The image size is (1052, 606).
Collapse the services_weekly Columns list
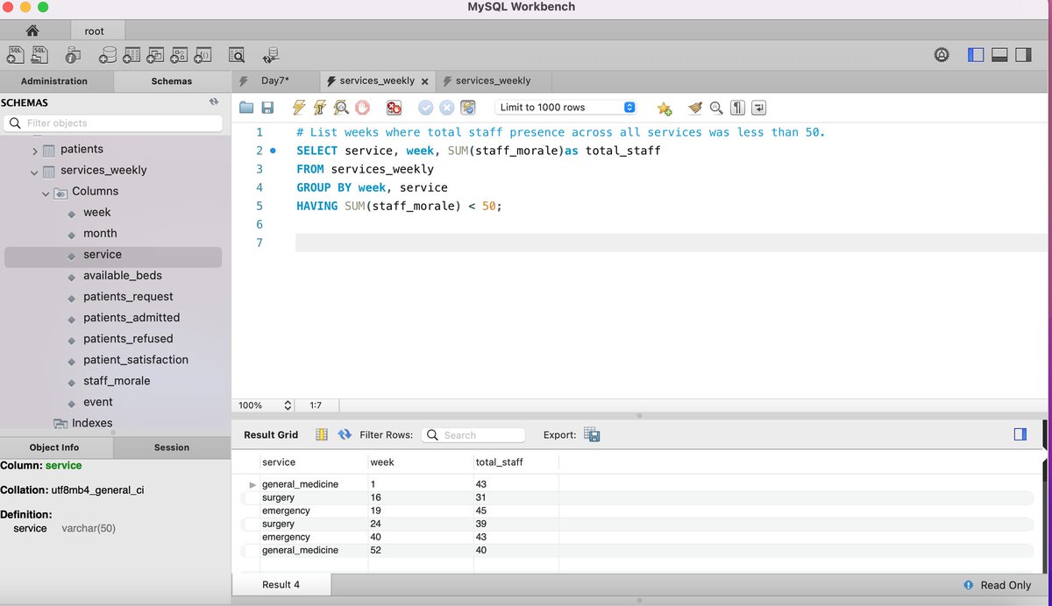point(46,191)
